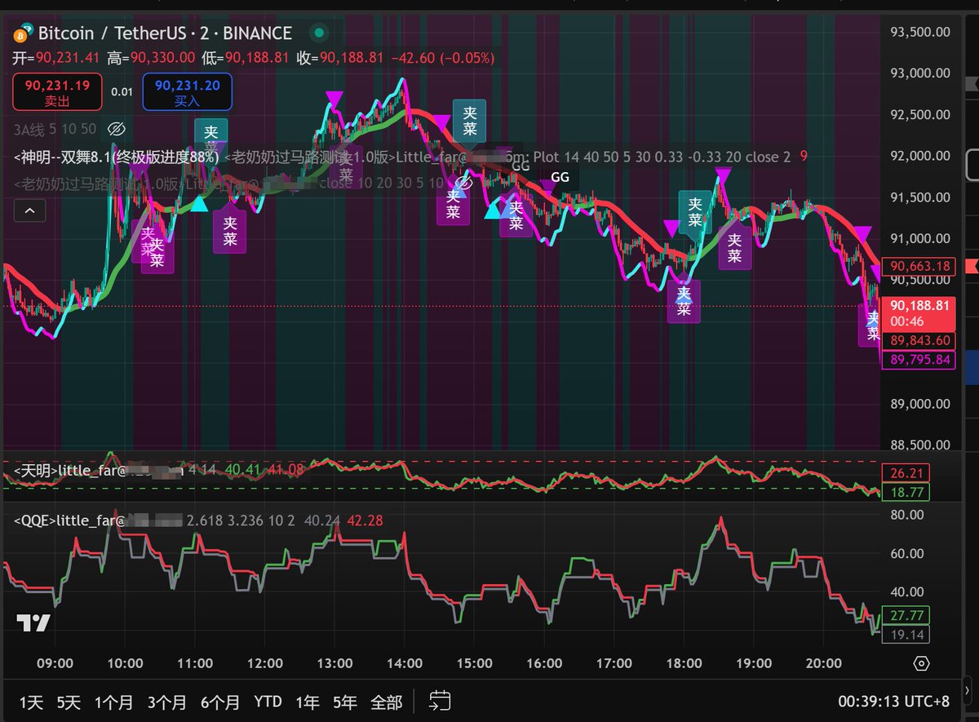The image size is (979, 722).
Task: Click the 14:00 time axis label
Action: (405, 663)
